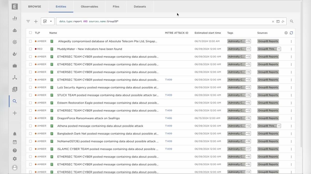This screenshot has width=311, height=174.
Task: Expand +18 tags on NoName057(16) row
Action: [248, 141]
